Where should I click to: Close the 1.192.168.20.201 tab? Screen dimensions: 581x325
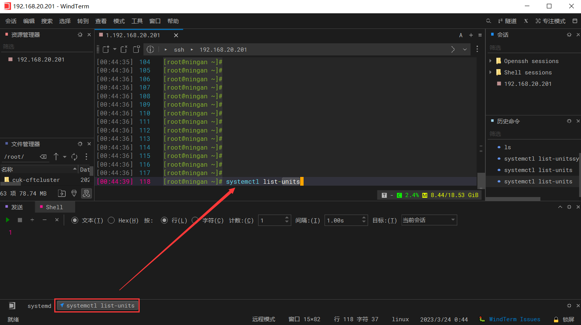click(176, 35)
